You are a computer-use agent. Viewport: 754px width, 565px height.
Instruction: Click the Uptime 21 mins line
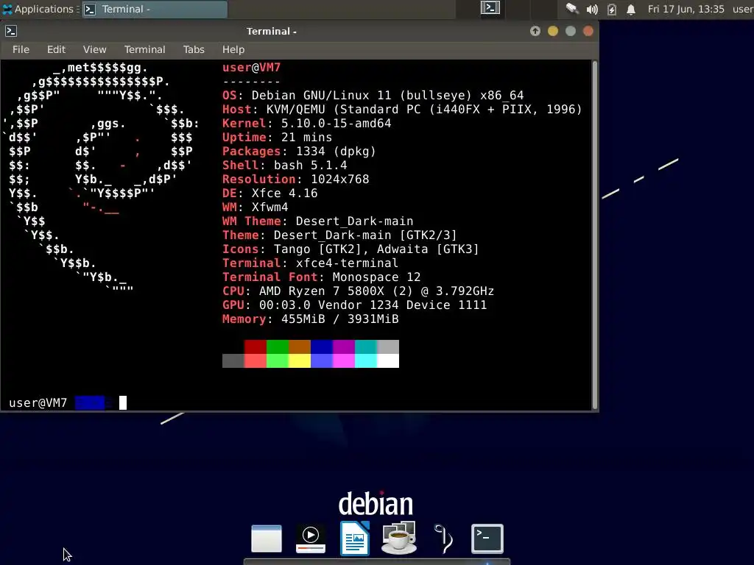point(278,138)
